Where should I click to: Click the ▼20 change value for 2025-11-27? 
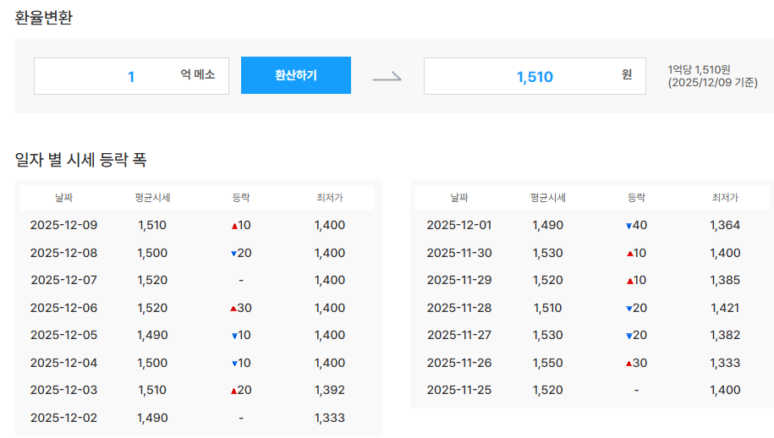pyautogui.click(x=636, y=336)
